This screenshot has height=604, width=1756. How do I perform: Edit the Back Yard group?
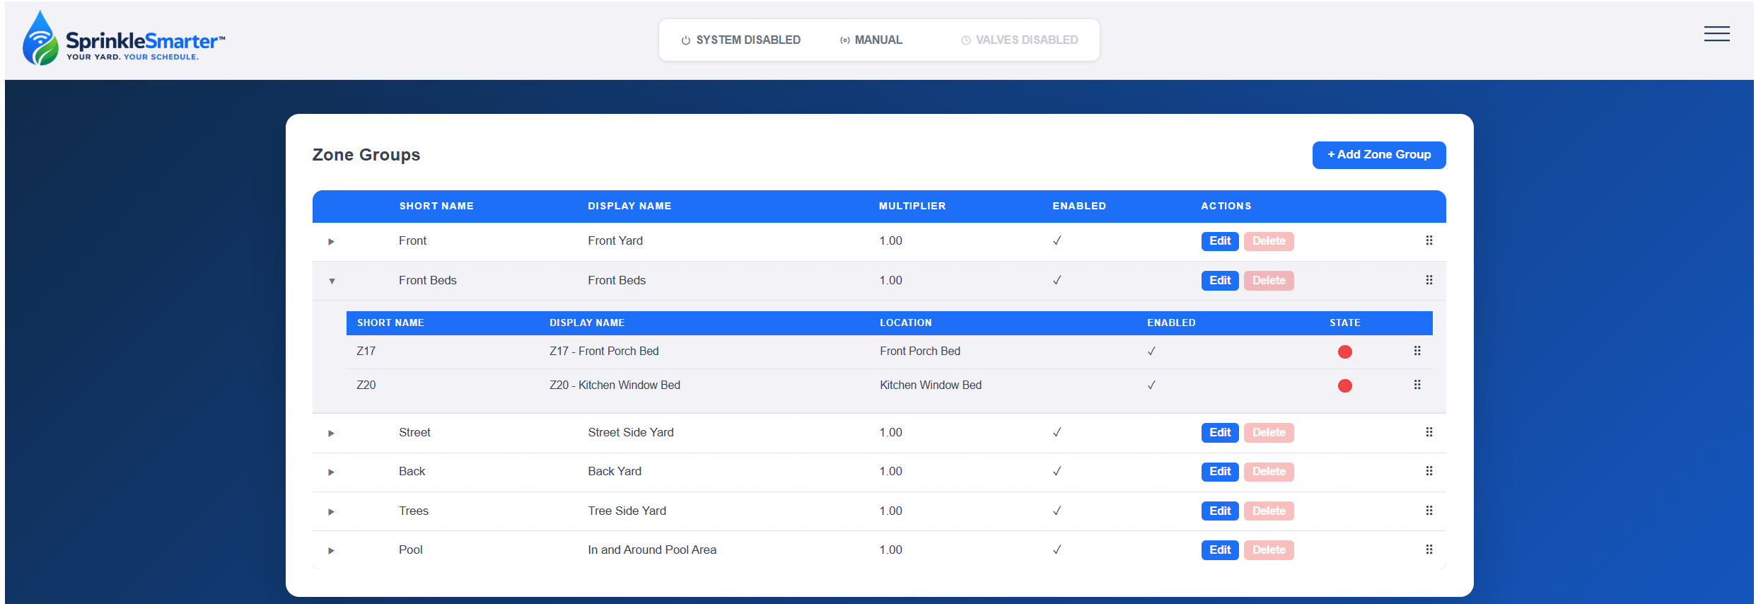[x=1219, y=472]
